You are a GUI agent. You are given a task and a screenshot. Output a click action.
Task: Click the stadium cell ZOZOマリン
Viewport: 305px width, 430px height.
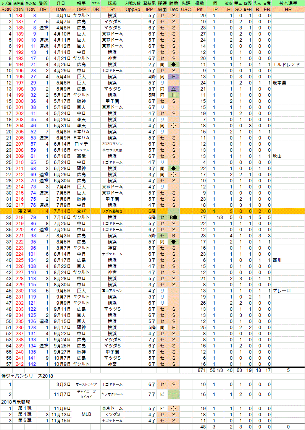click(112, 144)
